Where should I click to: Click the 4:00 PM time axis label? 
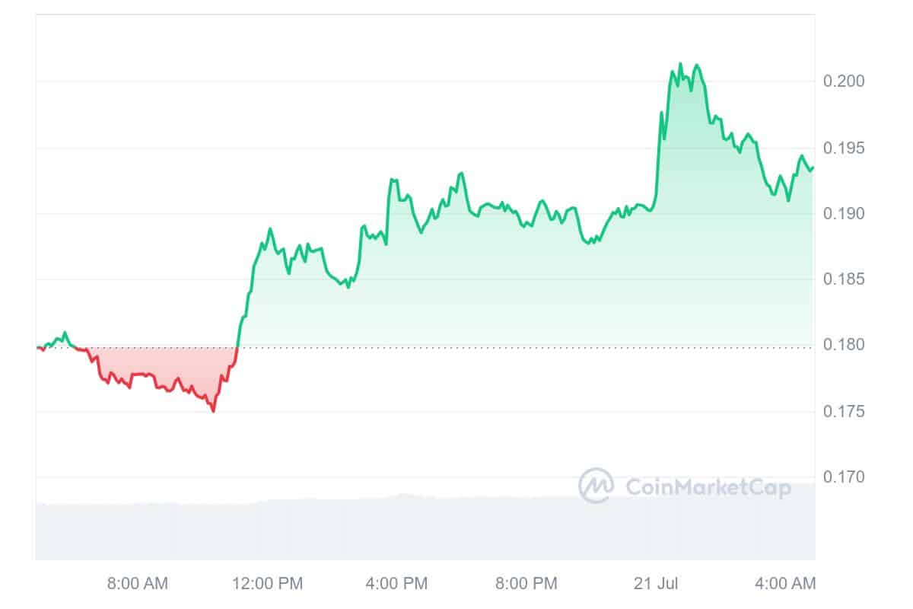pos(396,584)
